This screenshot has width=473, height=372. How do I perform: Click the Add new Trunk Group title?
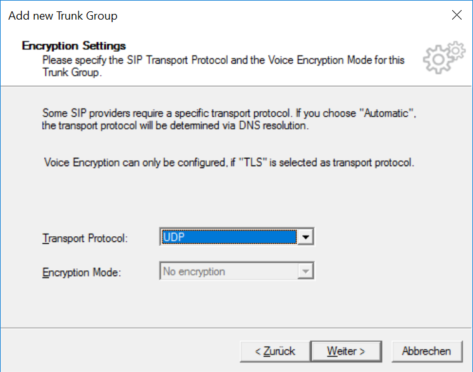click(63, 16)
